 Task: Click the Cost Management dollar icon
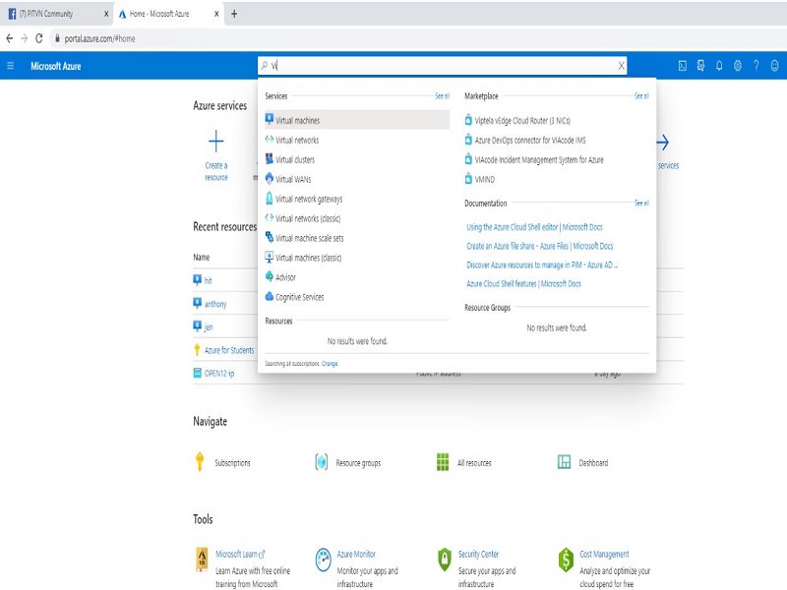pyautogui.click(x=566, y=560)
